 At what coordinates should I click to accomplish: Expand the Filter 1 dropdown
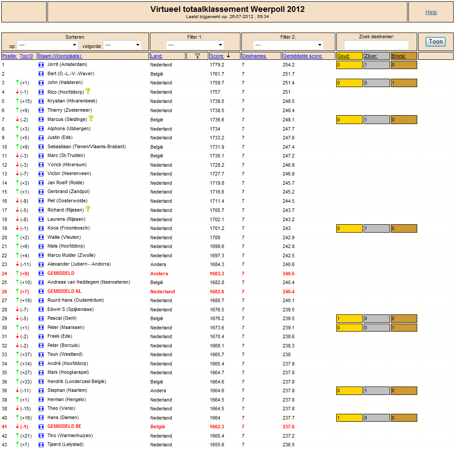tap(195, 45)
